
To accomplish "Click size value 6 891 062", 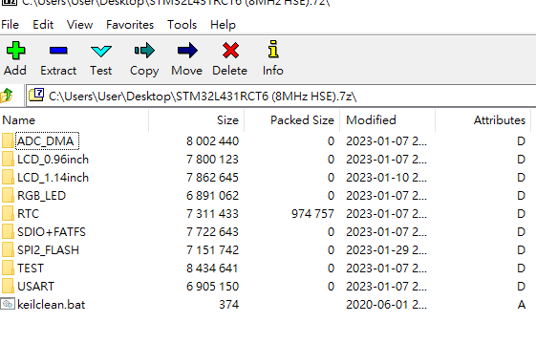I will coord(212,195).
